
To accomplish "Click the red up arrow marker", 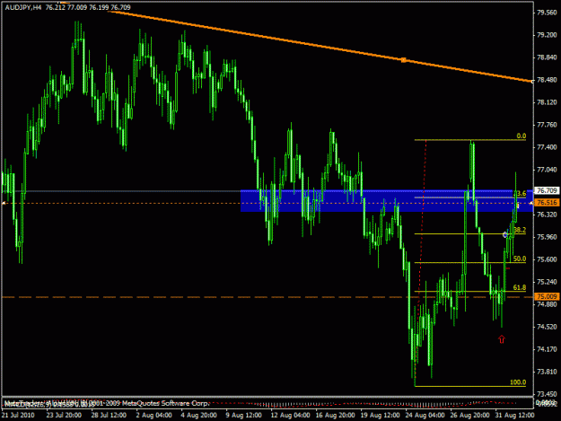I will coord(502,338).
